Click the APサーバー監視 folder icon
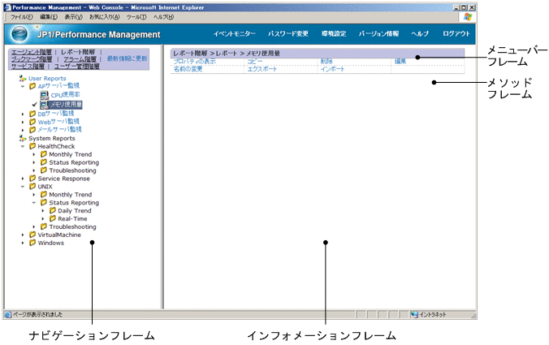The width and height of the screenshot is (549, 345). pos(32,86)
